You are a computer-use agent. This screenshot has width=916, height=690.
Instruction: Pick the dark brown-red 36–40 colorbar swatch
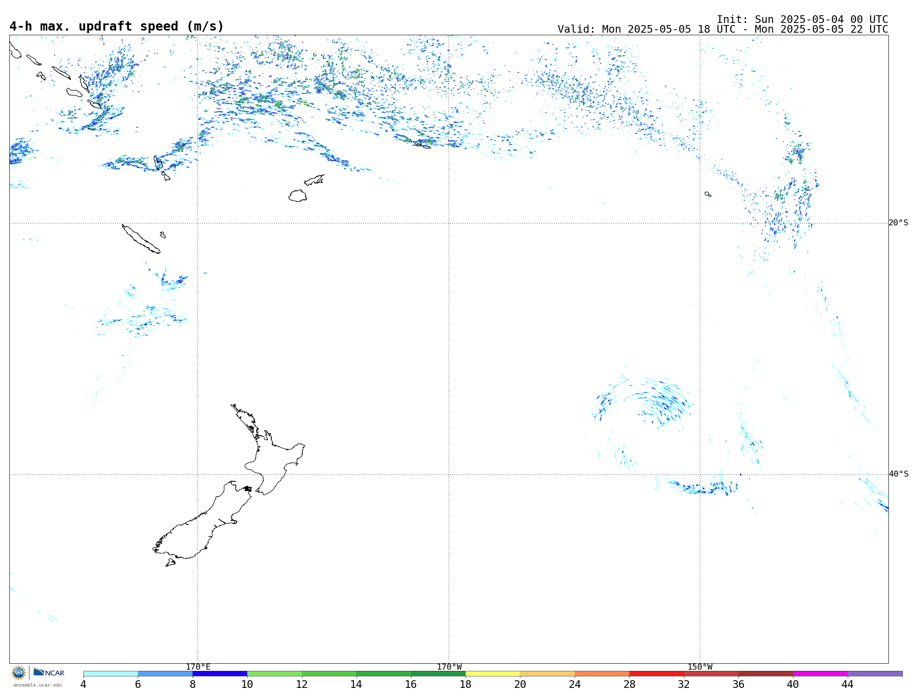pos(766,674)
